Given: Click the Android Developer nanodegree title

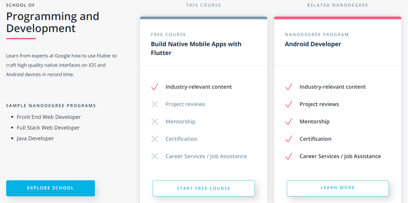Looking at the screenshot, I should pyautogui.click(x=313, y=44).
